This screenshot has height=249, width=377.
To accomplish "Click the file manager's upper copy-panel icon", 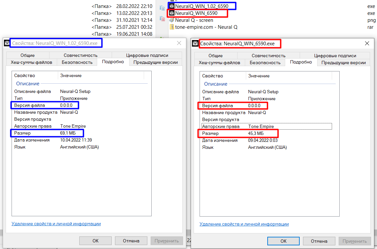I will [x=162, y=8].
